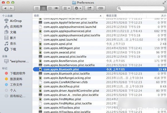This screenshot has width=167, height=113.
Task: Click the magnifier icon in the search field
Action: click(x=119, y=8)
